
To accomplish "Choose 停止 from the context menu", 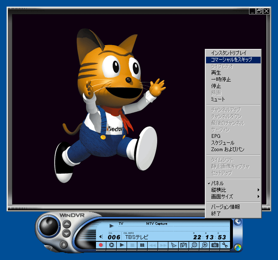I will pyautogui.click(x=233, y=86).
